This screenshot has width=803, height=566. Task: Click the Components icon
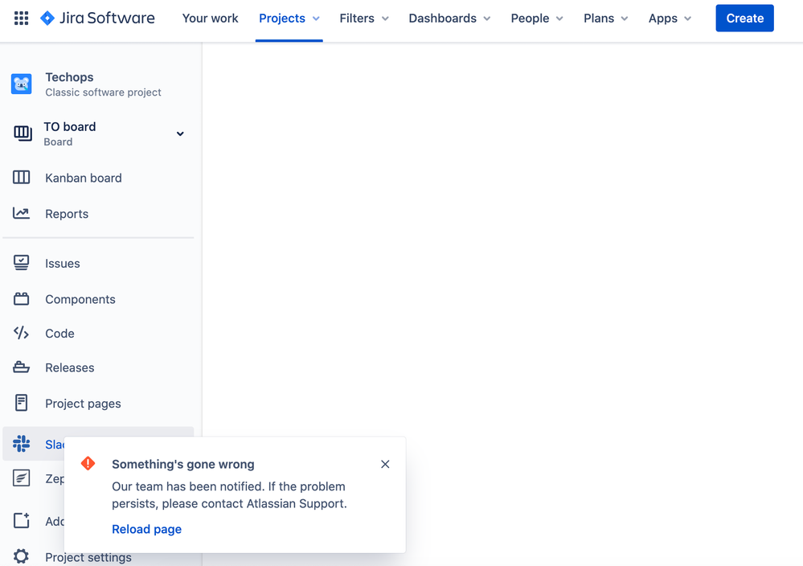pos(22,299)
